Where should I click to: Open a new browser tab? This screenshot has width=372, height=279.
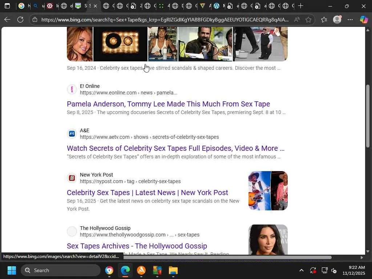[x=300, y=6]
